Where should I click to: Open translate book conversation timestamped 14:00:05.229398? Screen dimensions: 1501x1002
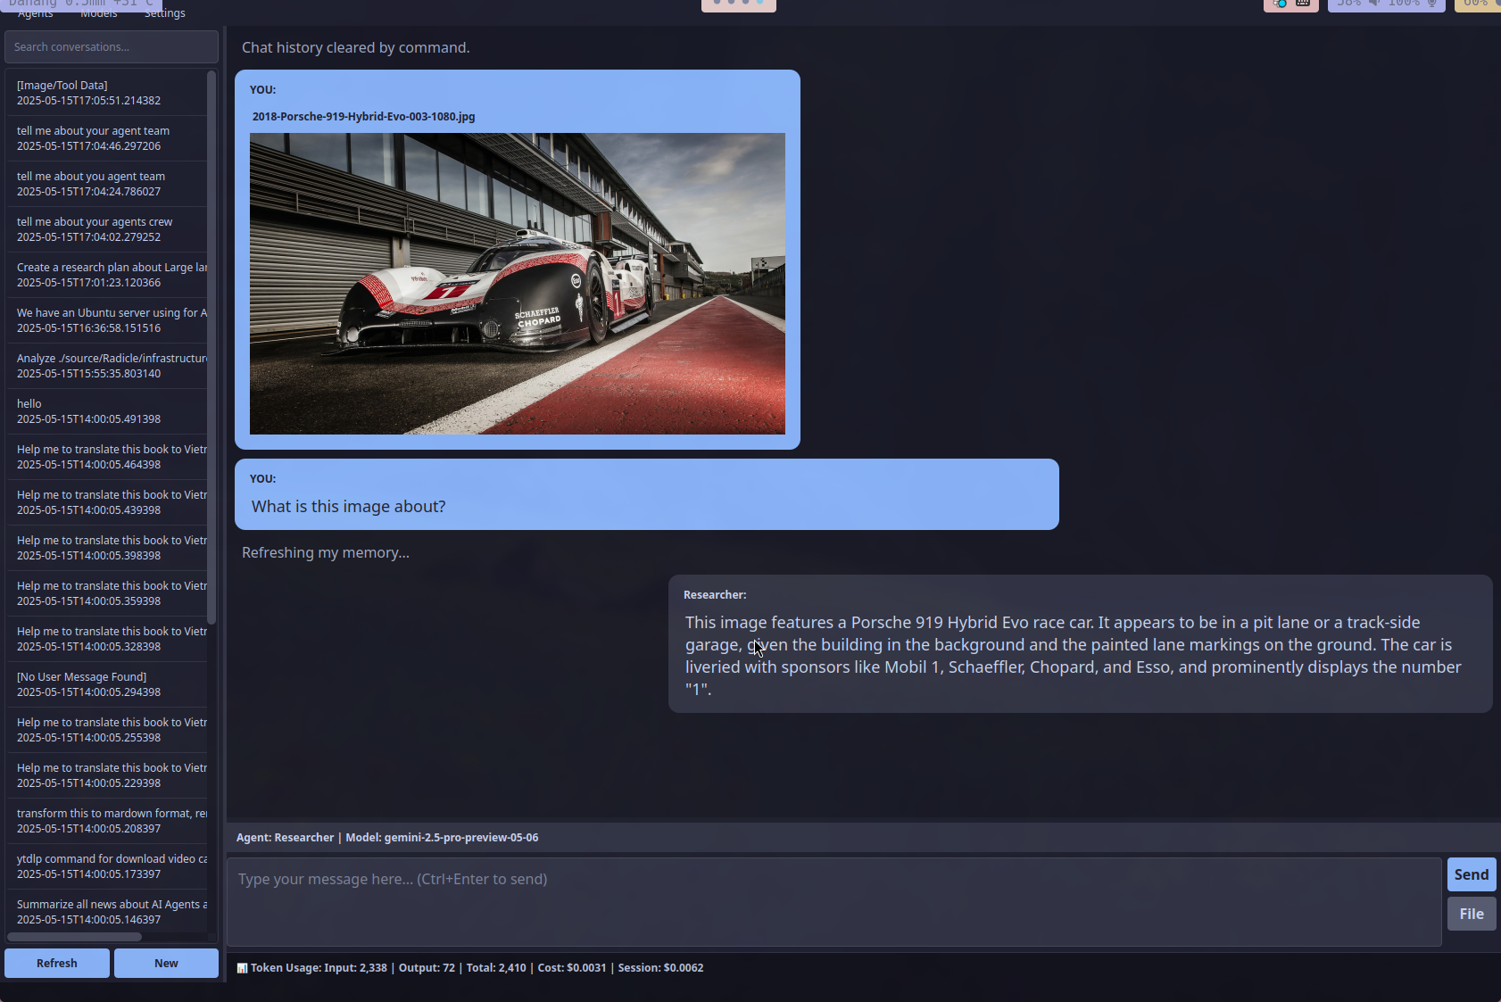107,775
